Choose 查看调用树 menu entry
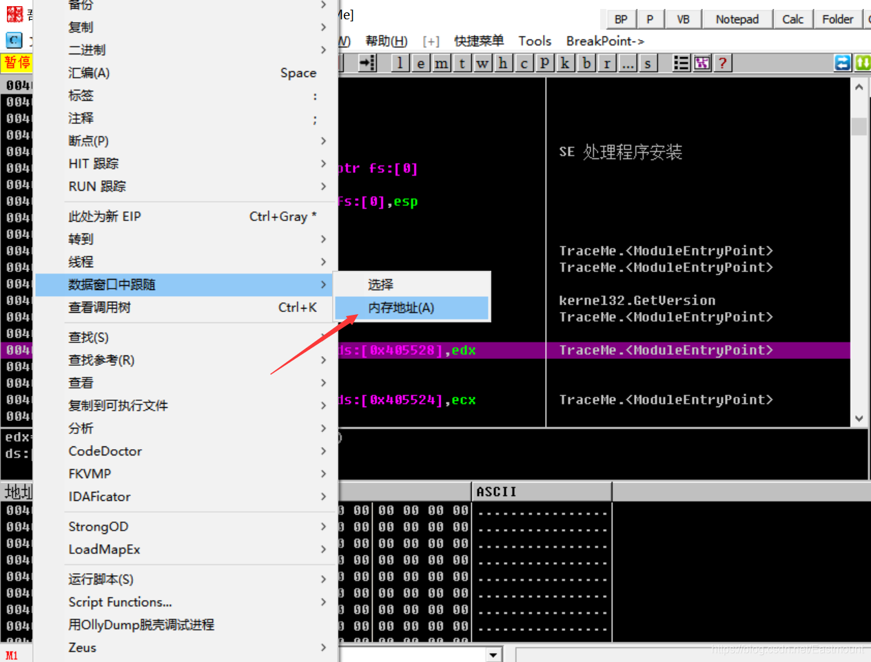 point(186,307)
